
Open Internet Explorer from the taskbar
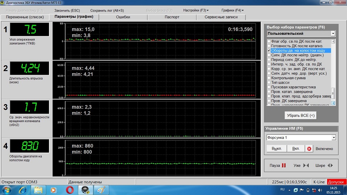(22, 190)
